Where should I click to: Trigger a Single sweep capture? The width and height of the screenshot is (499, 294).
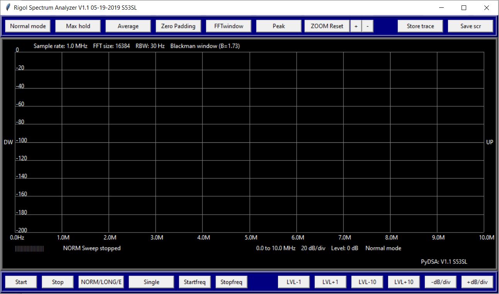click(x=151, y=282)
